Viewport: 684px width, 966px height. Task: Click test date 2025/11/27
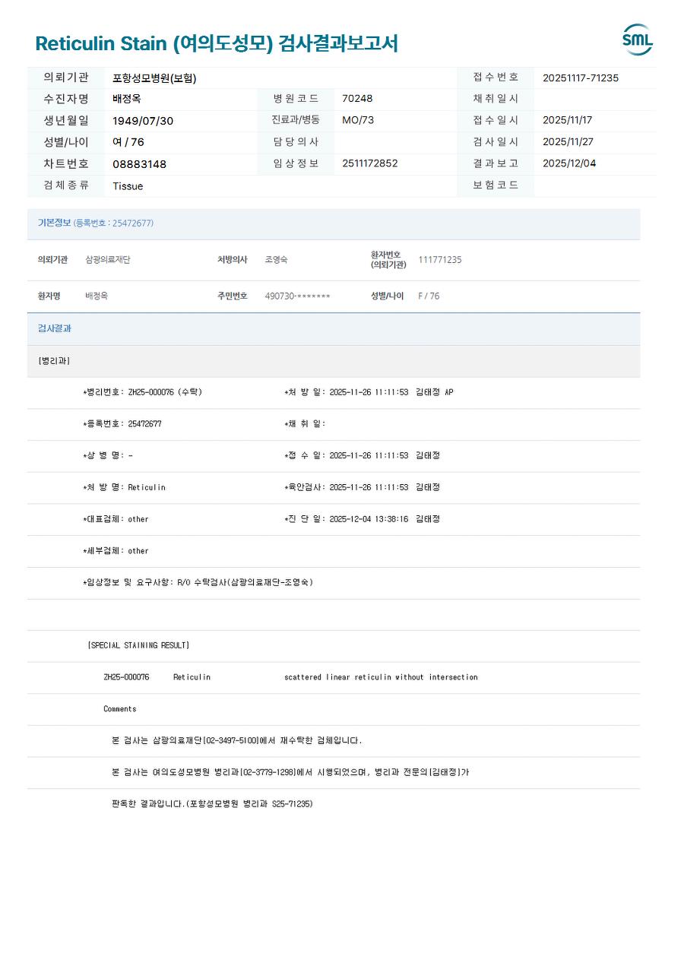(x=568, y=142)
